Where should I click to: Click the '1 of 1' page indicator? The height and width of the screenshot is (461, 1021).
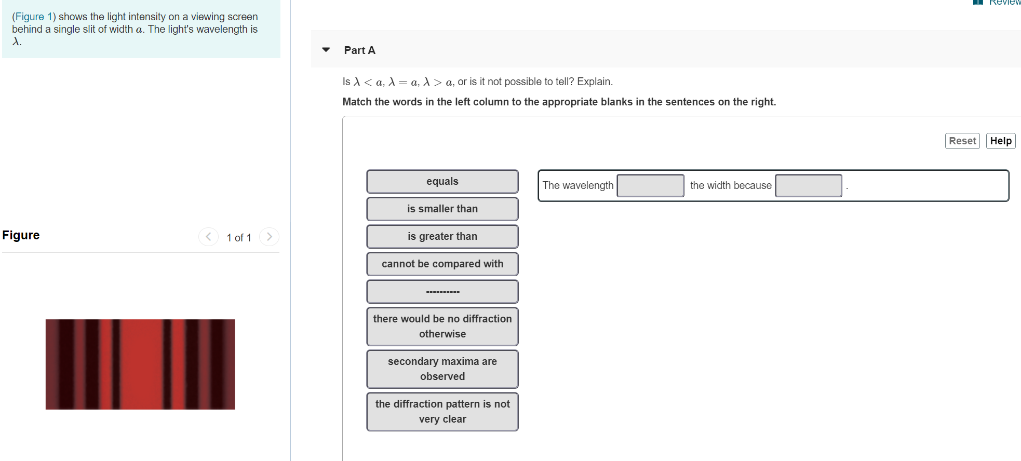coord(239,237)
